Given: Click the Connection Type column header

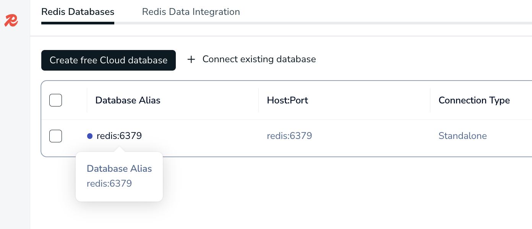Looking at the screenshot, I should [x=474, y=100].
